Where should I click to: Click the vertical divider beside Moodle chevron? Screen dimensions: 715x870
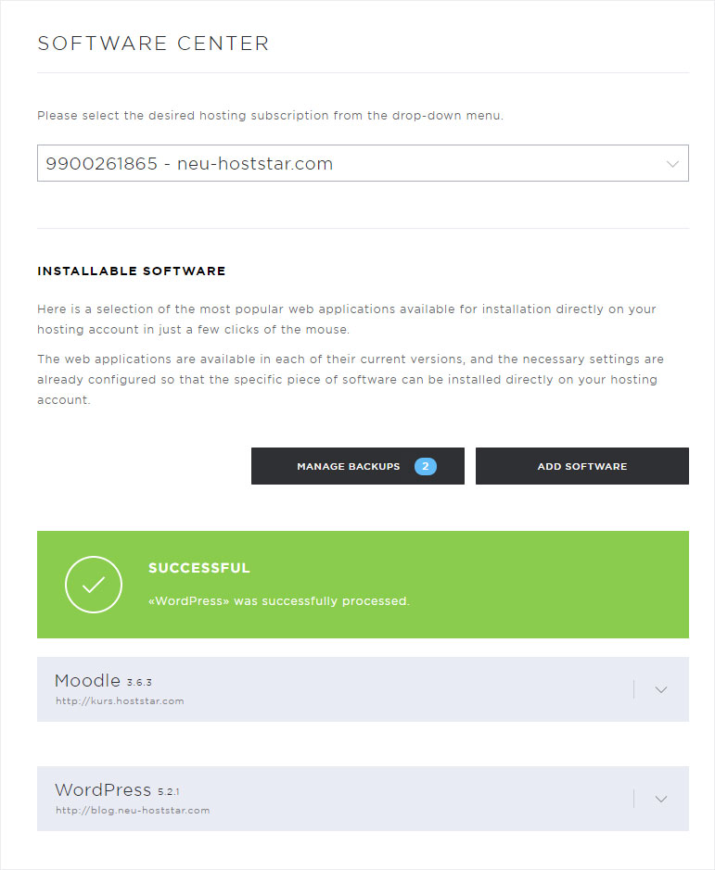point(634,689)
